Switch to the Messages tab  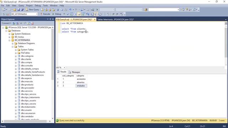74,72
